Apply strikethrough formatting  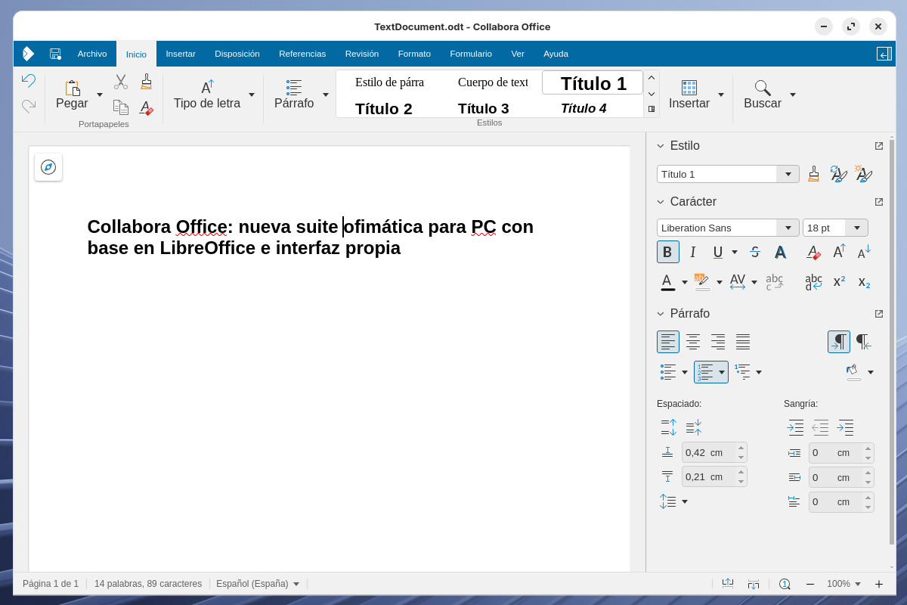coord(755,252)
